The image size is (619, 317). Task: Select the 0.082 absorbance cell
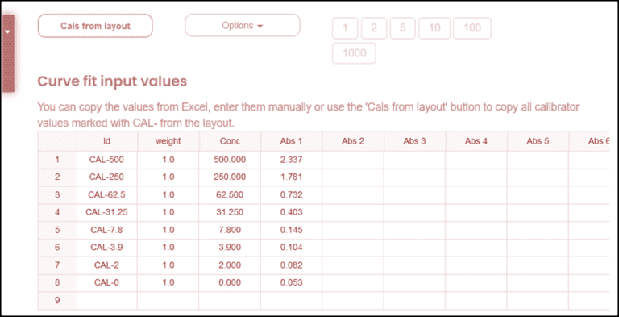coord(291,265)
